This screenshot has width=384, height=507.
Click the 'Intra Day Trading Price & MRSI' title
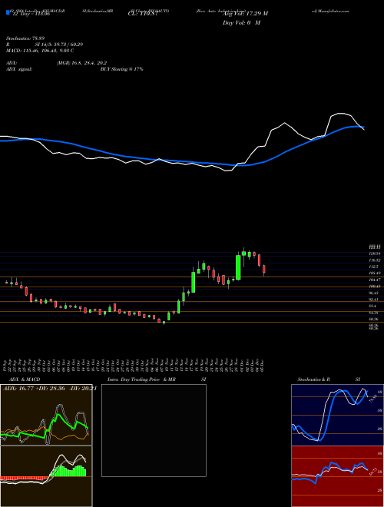pos(157,379)
